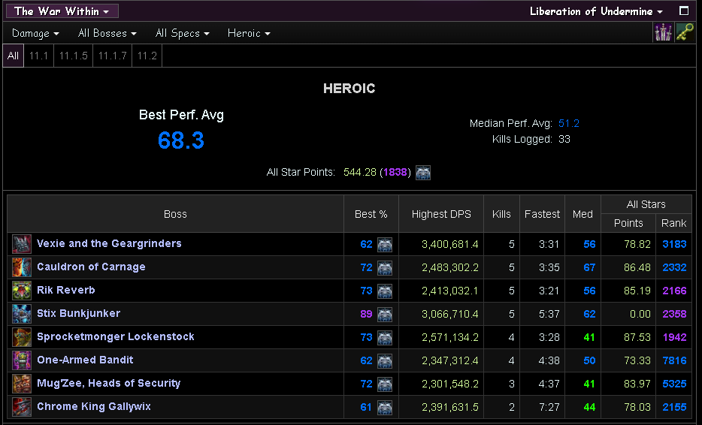The image size is (702, 425).
Task: Click the Fastest column header
Action: tap(542, 214)
